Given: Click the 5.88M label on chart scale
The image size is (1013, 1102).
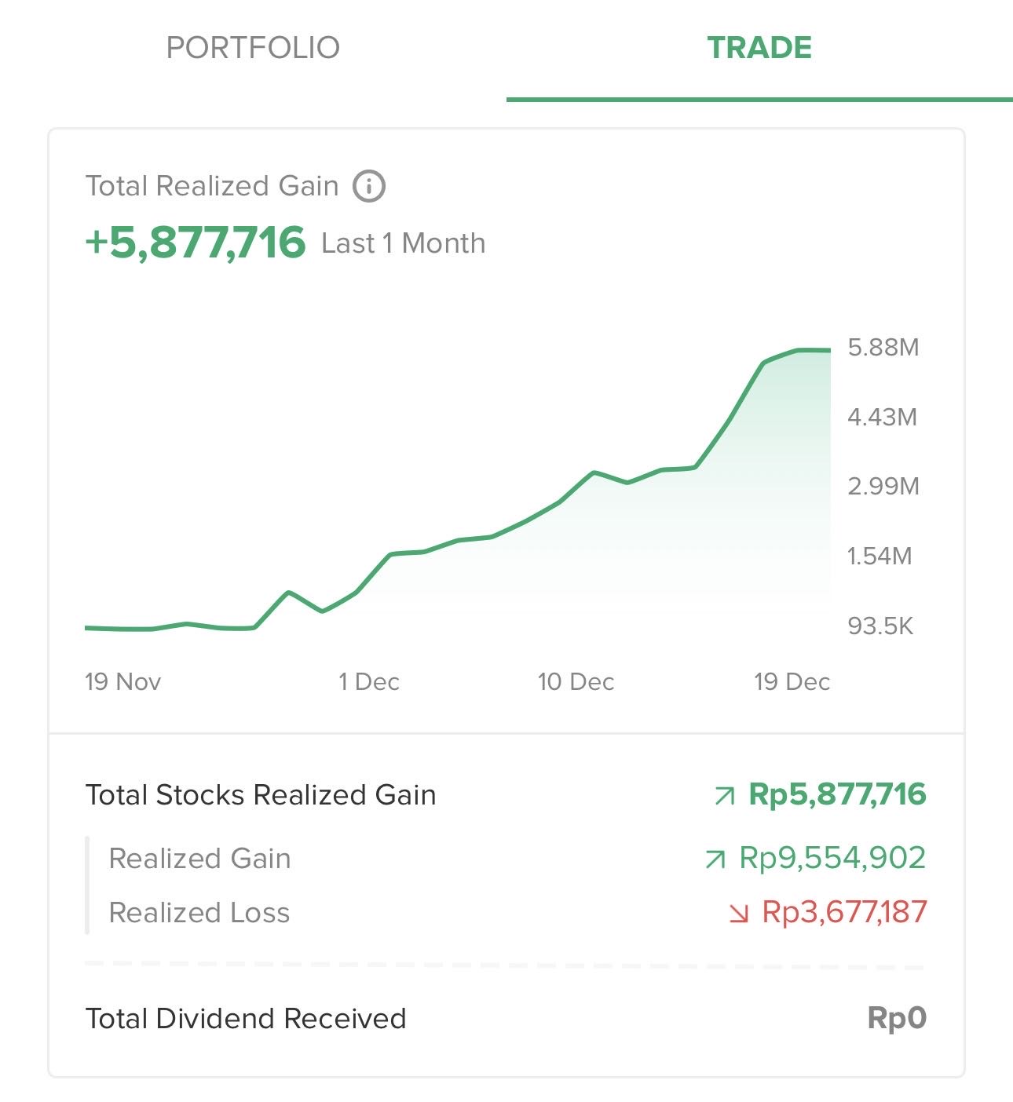Looking at the screenshot, I should click(883, 348).
